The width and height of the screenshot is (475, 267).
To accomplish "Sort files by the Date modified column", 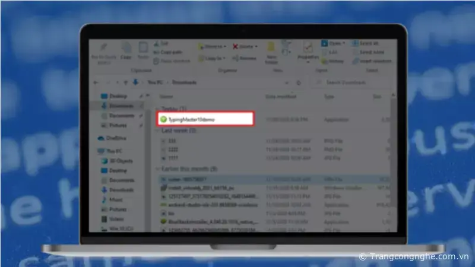I will (281, 96).
